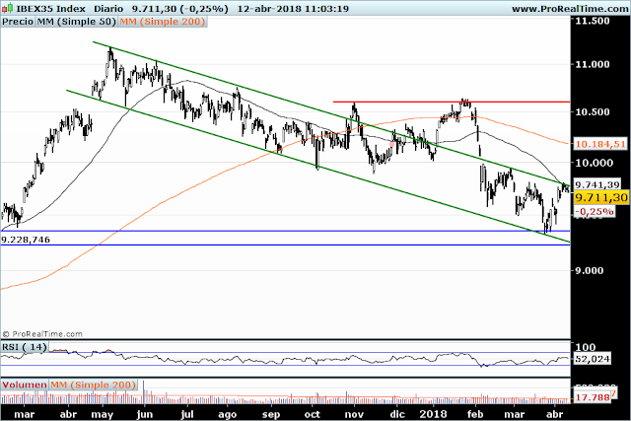Viewport: 631px width, 421px height.
Task: Select the orange MM (Simple 200) label
Action: (163, 22)
